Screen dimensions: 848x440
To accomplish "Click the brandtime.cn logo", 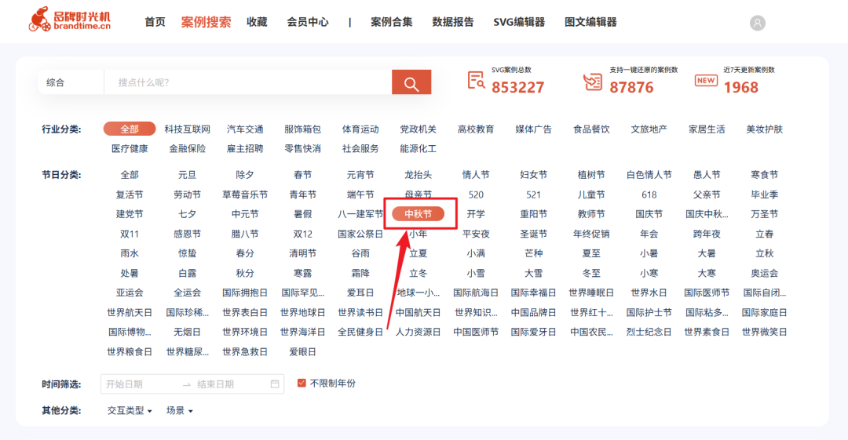I will click(70, 20).
